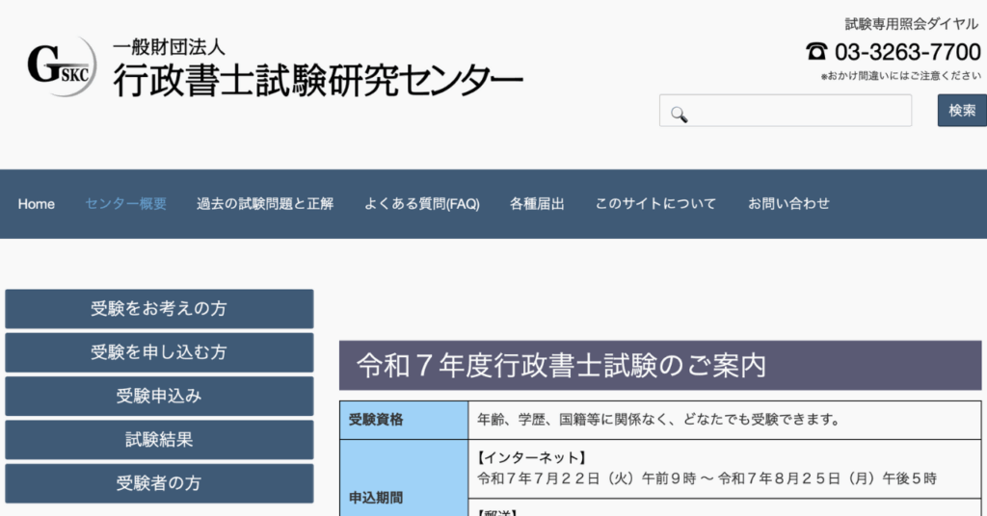Image resolution: width=987 pixels, height=516 pixels.
Task: Go to Home in the navigation bar
Action: coord(37,204)
